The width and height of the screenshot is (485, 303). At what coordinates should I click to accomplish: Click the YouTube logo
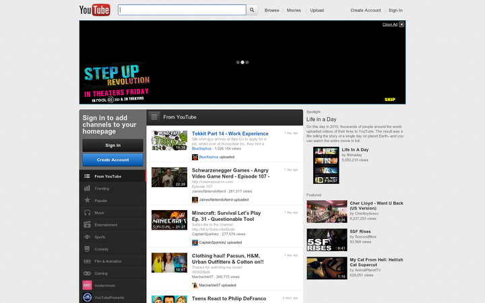[95, 10]
